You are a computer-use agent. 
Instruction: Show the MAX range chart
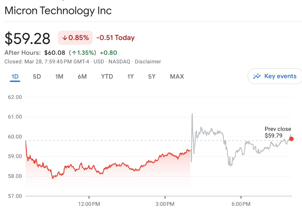point(177,76)
